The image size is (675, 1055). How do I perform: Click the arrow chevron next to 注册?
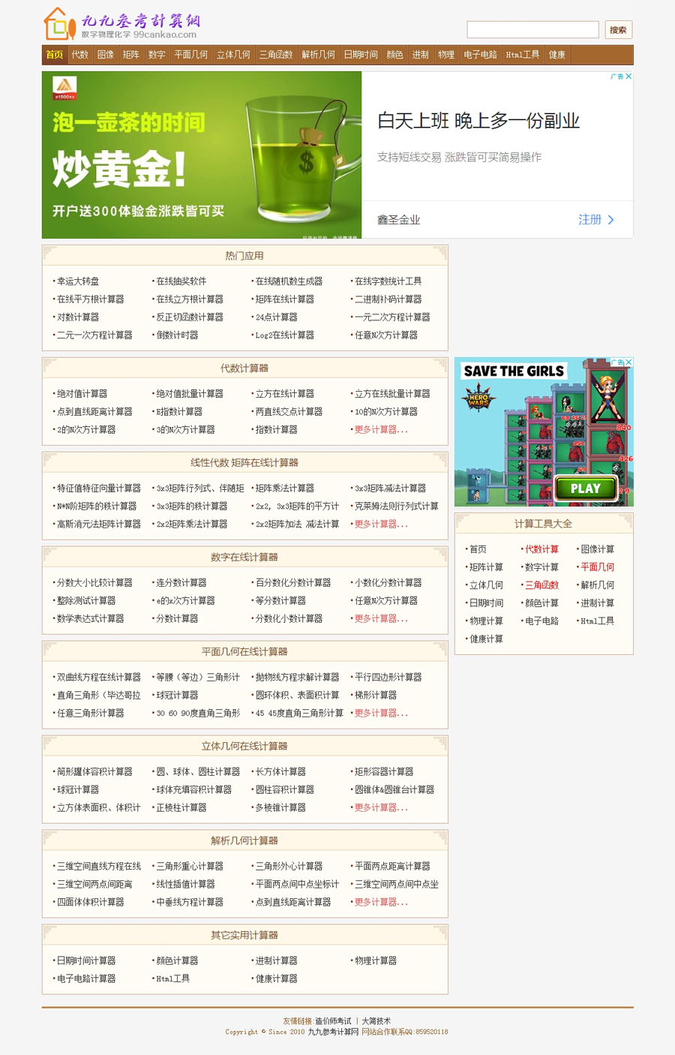pos(610,220)
